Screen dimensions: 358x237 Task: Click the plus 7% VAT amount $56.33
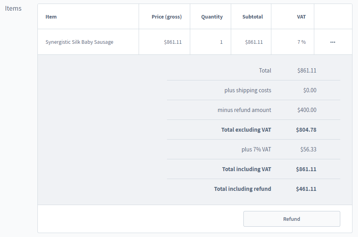[308, 149]
